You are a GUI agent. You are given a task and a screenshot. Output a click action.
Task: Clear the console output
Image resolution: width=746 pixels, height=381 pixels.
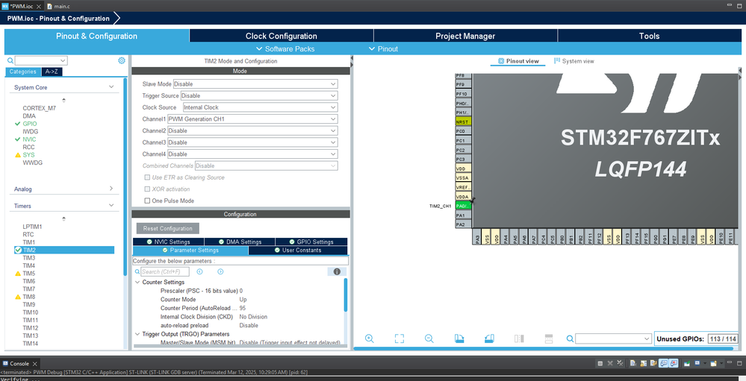coord(633,363)
